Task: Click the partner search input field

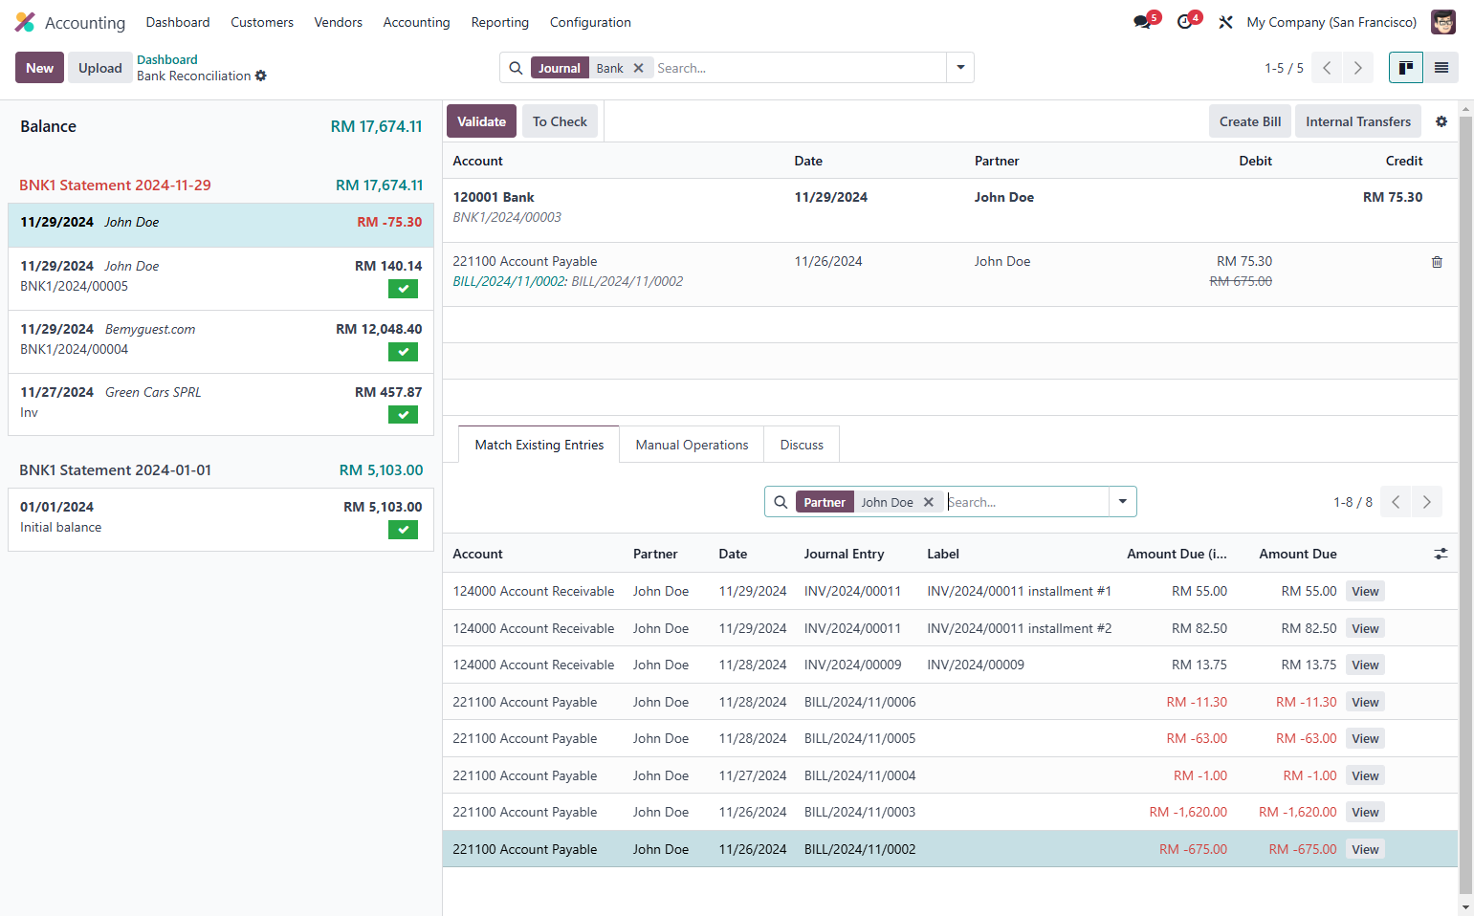Action: 1025,502
